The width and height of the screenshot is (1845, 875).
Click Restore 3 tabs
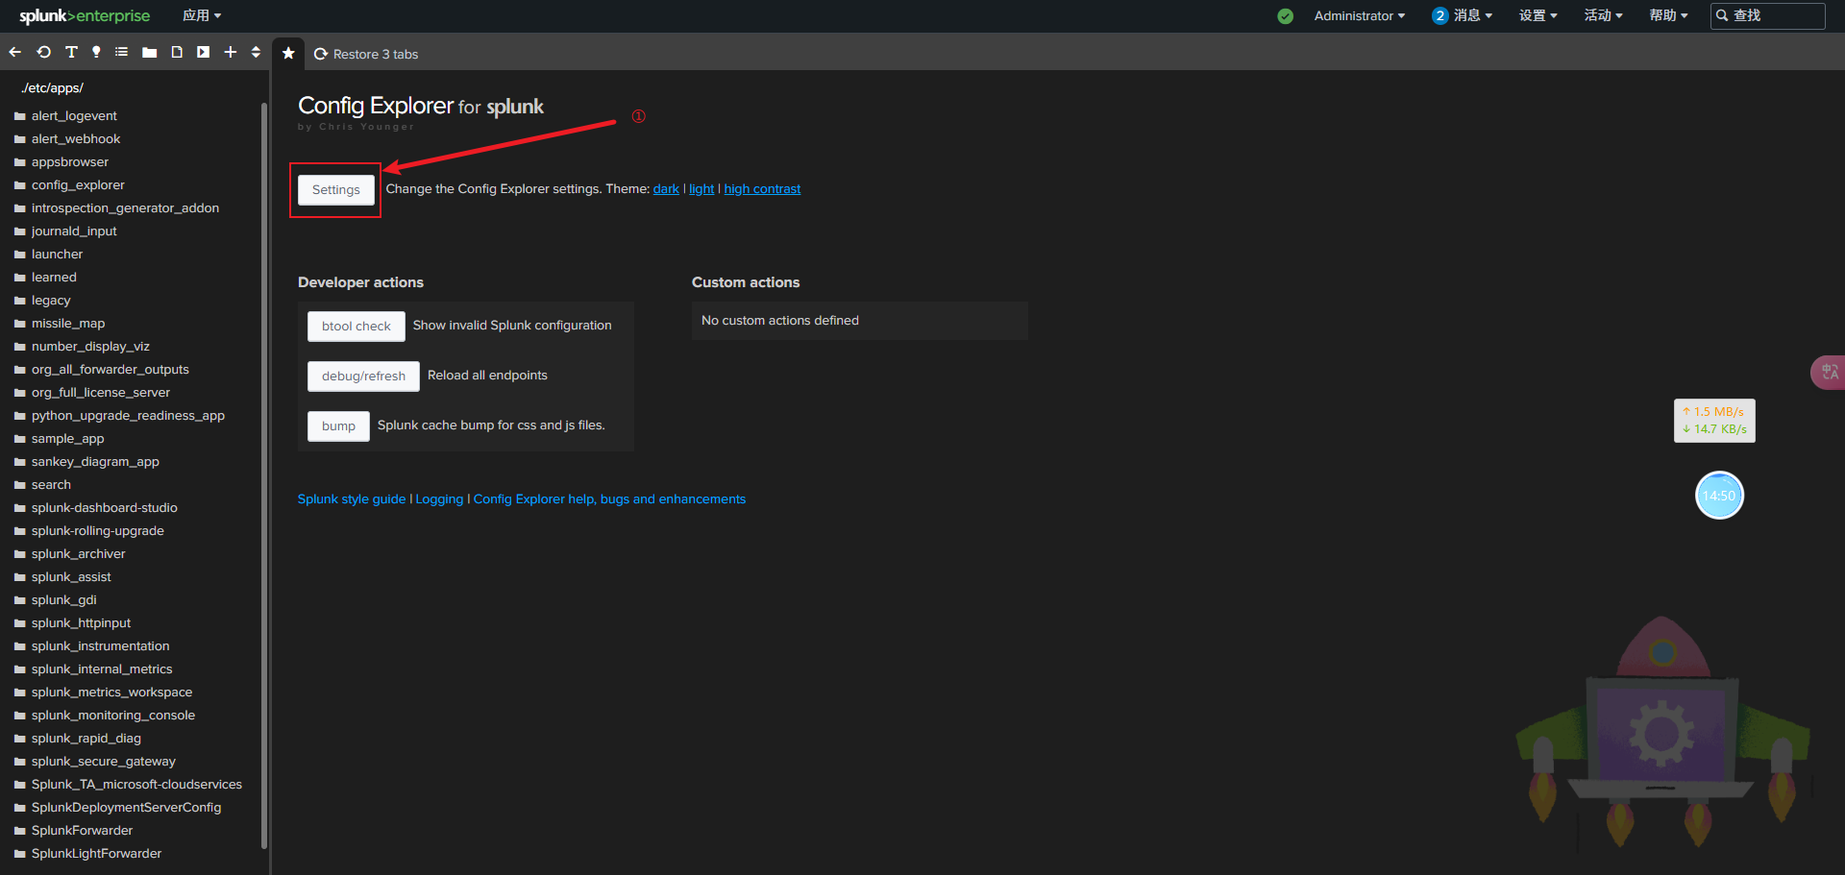point(366,54)
